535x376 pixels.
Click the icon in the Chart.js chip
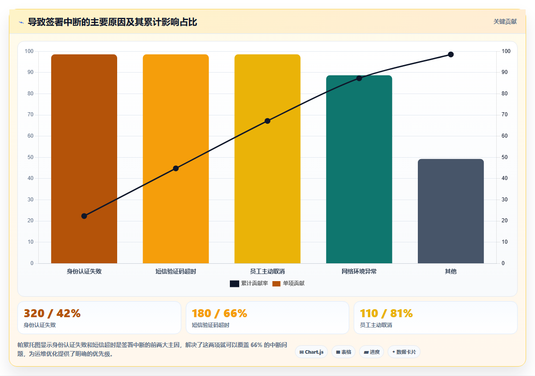[302, 352]
